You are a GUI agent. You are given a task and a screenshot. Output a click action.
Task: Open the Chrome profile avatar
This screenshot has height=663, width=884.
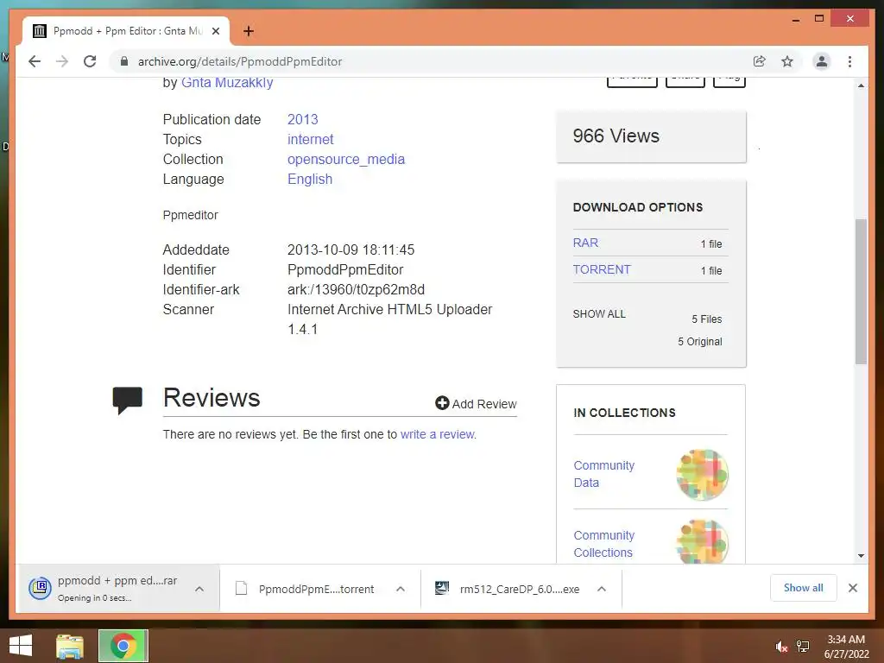coord(822,61)
